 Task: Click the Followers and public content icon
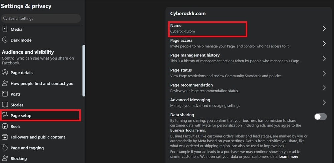[5, 137]
